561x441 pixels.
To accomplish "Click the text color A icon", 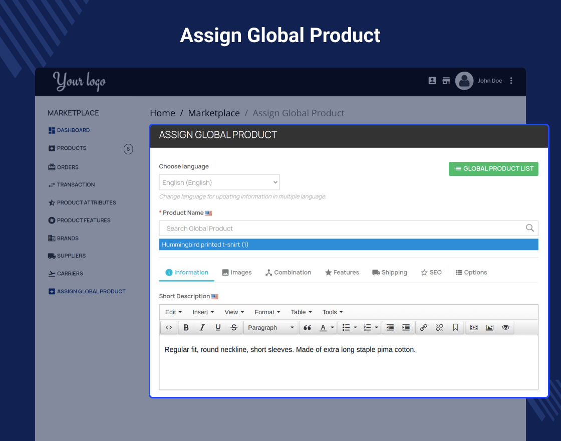I will pos(323,328).
